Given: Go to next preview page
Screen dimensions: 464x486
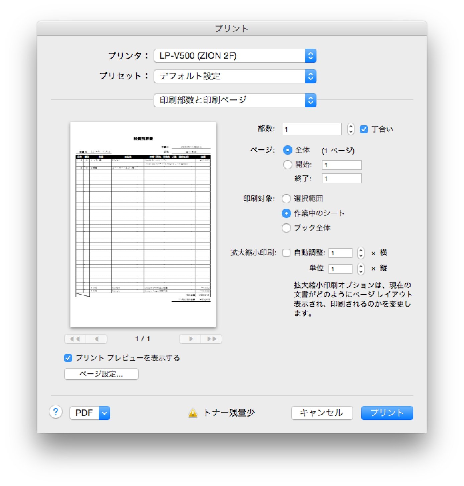Looking at the screenshot, I should pos(190,339).
